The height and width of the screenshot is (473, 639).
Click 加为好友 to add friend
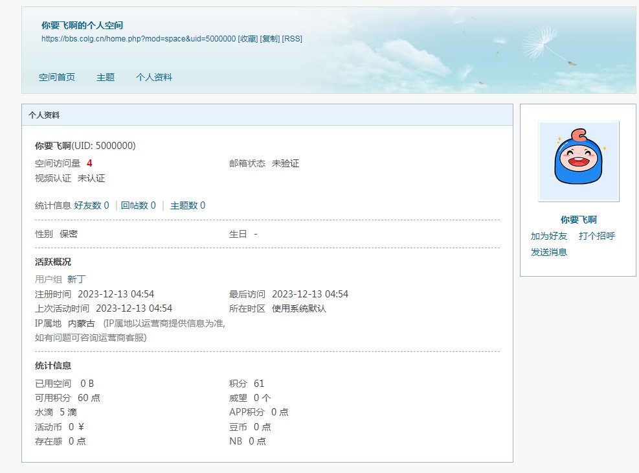pyautogui.click(x=549, y=236)
